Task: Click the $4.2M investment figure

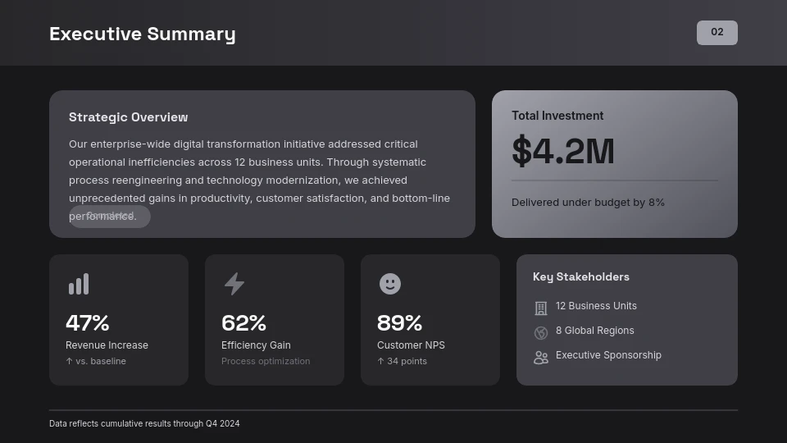Action: pyautogui.click(x=563, y=151)
